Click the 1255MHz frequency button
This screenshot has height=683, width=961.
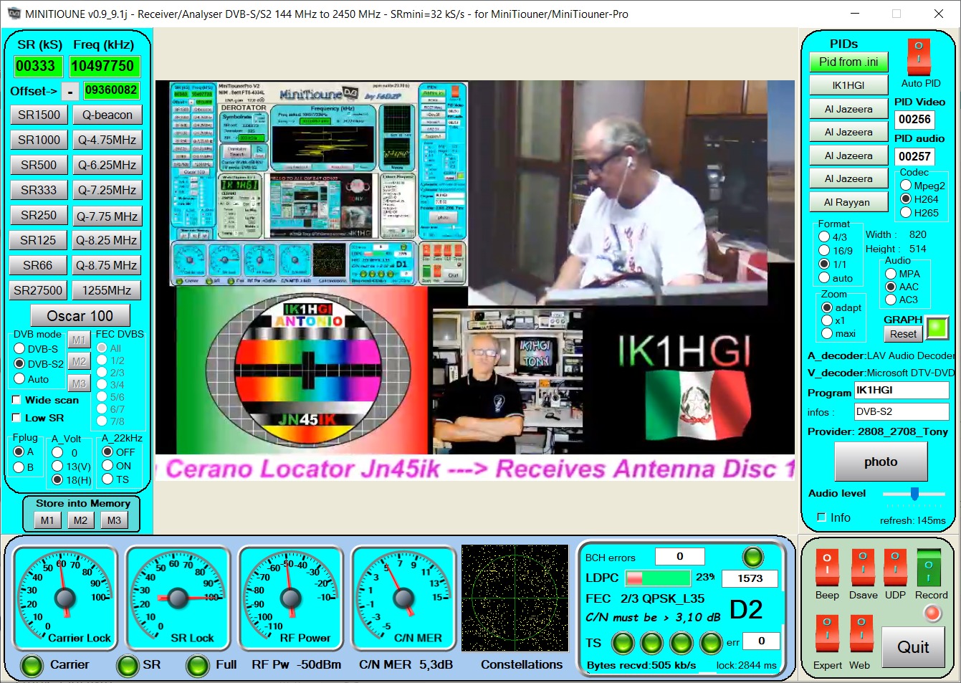point(107,290)
